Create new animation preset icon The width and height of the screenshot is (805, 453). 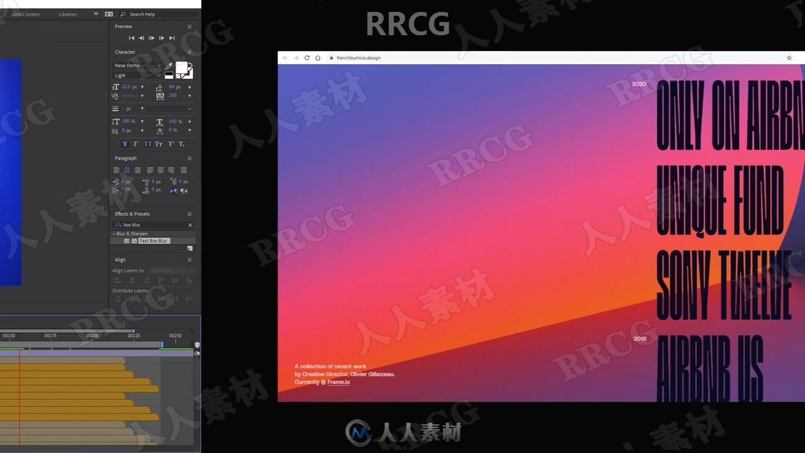pos(190,249)
